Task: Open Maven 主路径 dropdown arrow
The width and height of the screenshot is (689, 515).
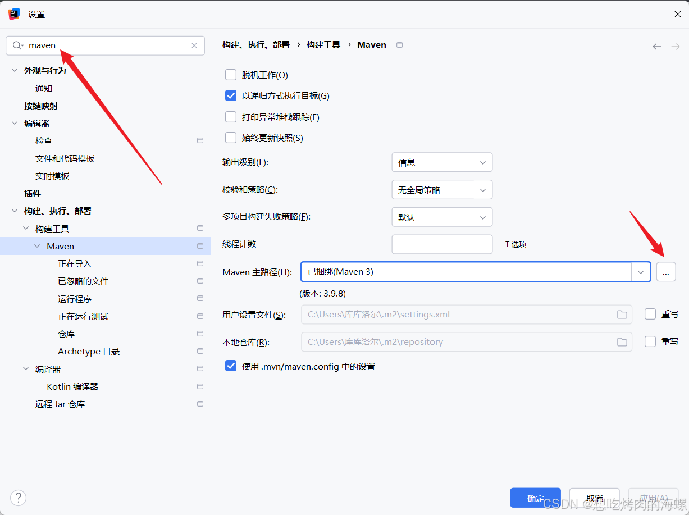Action: point(641,272)
